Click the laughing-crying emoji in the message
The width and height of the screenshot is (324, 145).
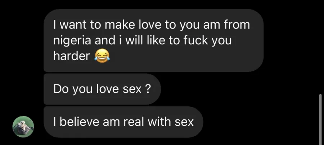[102, 56]
